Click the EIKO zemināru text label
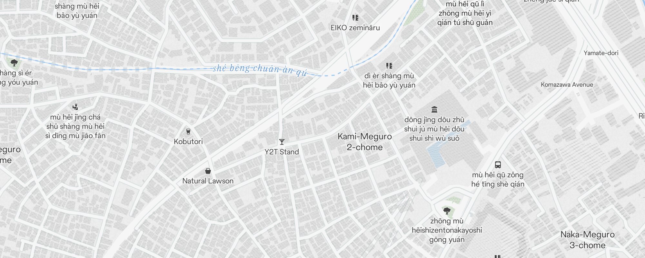645x258 pixels. point(355,28)
